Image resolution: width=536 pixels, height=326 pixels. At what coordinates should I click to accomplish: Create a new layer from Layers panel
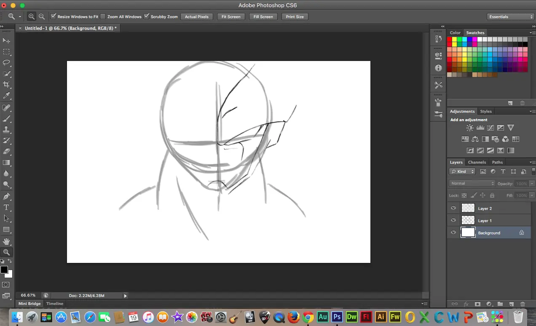(511, 304)
